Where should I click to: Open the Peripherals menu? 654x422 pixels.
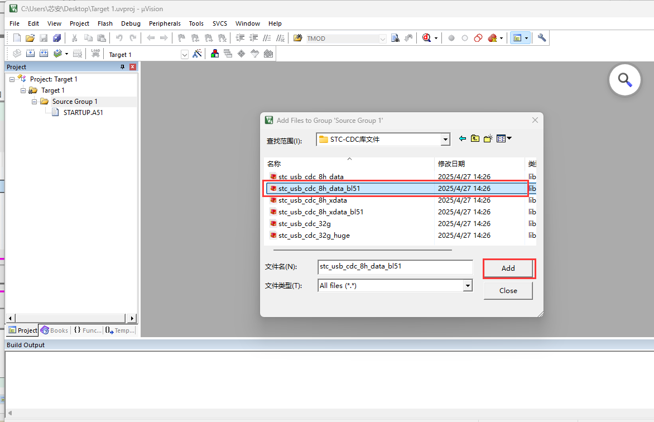coord(165,23)
